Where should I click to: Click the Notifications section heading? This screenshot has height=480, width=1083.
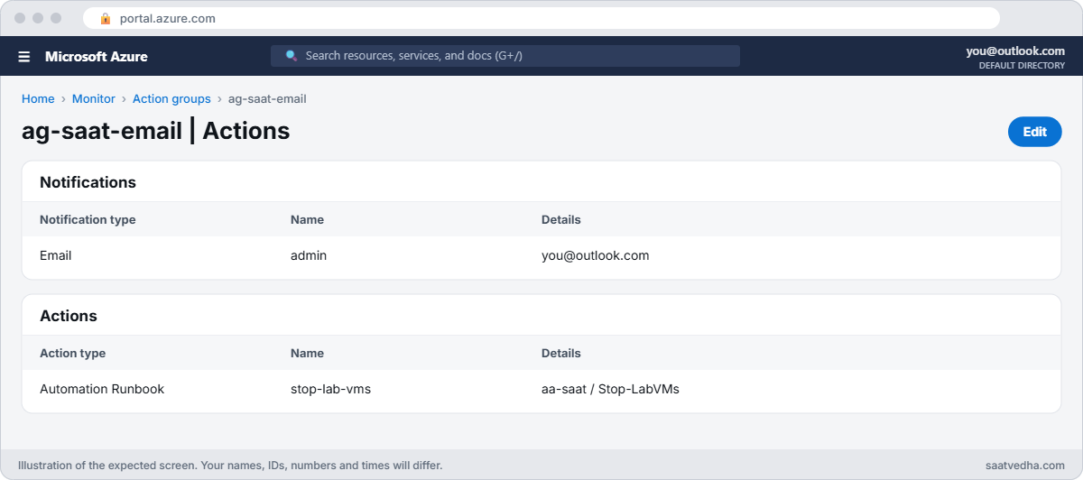pos(88,182)
